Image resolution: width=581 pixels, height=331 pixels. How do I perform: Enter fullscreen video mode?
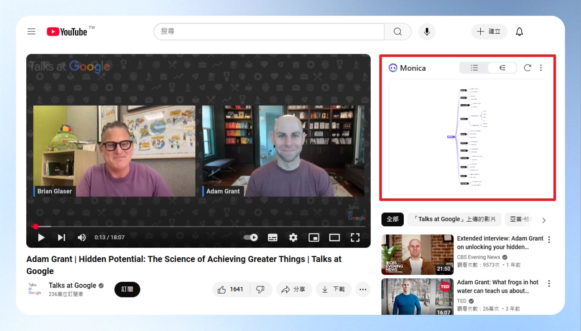coord(355,237)
